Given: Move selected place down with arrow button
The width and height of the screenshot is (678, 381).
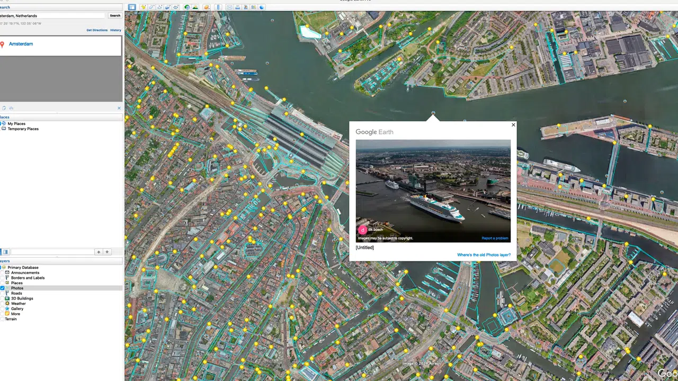Looking at the screenshot, I should tap(107, 252).
